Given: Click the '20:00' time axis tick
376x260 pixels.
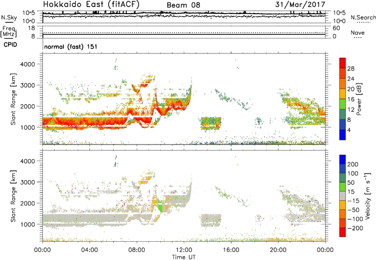Looking at the screenshot, I should coord(278,250).
